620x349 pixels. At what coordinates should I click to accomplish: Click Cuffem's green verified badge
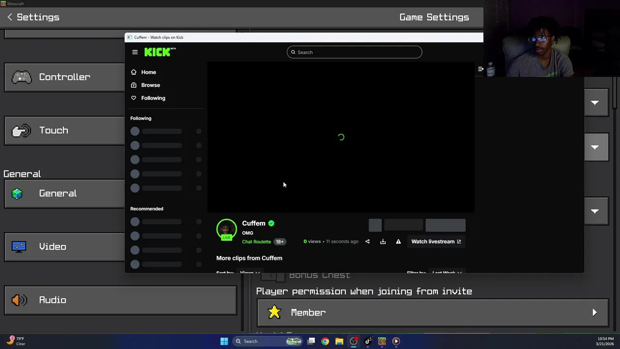(x=271, y=223)
